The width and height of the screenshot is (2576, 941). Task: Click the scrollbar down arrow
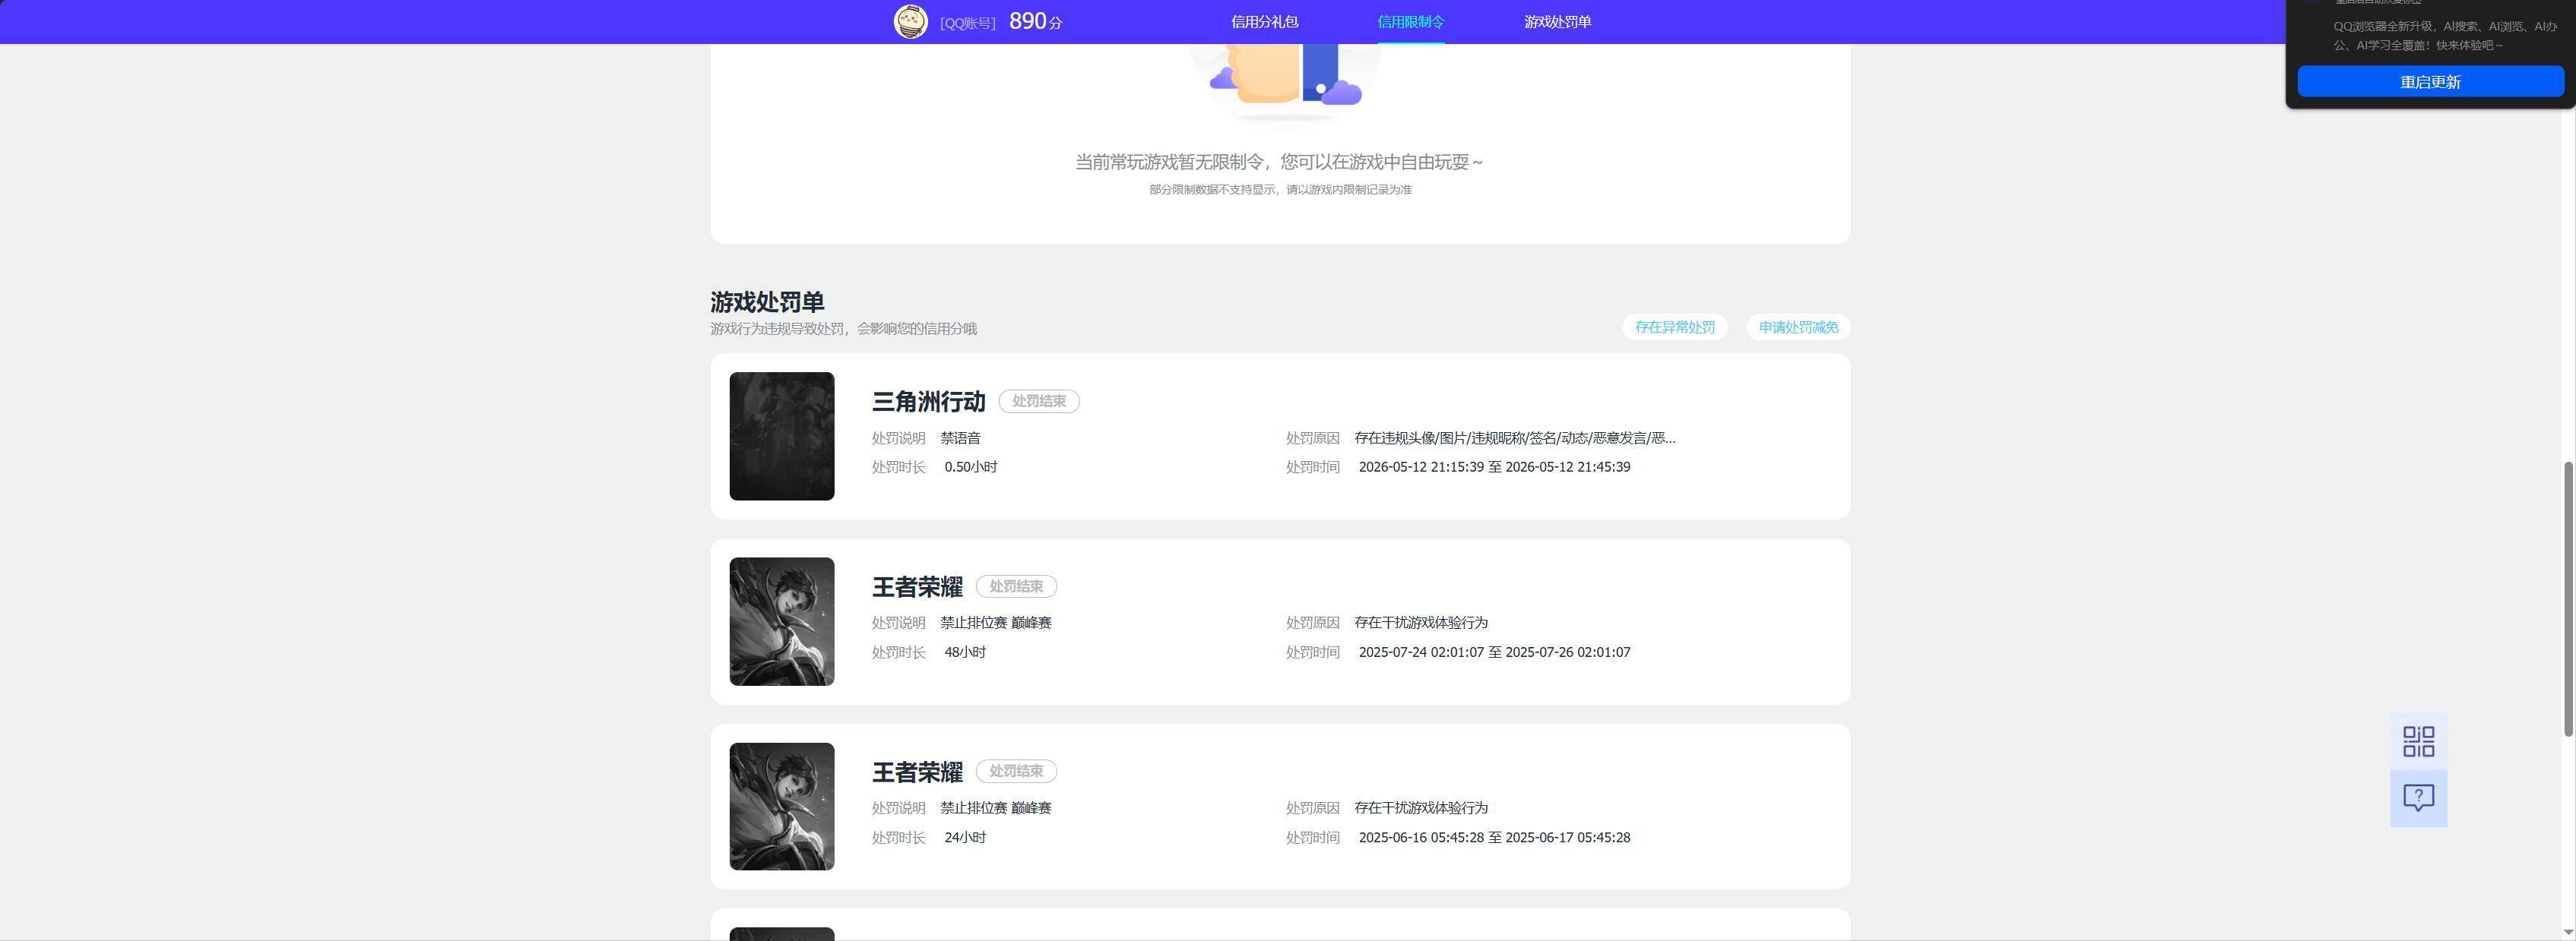[2568, 932]
